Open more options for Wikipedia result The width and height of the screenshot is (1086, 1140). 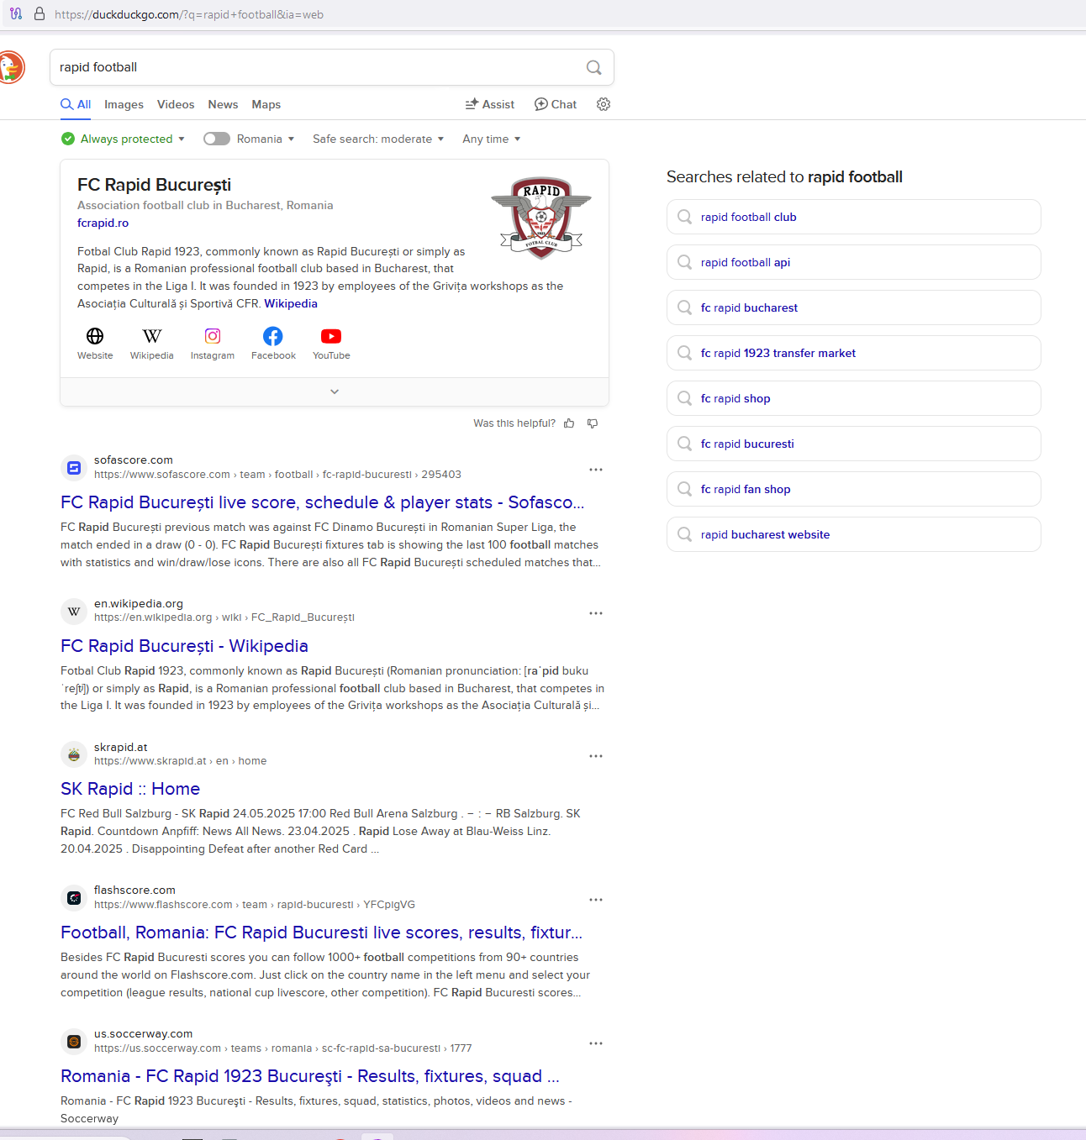(596, 613)
